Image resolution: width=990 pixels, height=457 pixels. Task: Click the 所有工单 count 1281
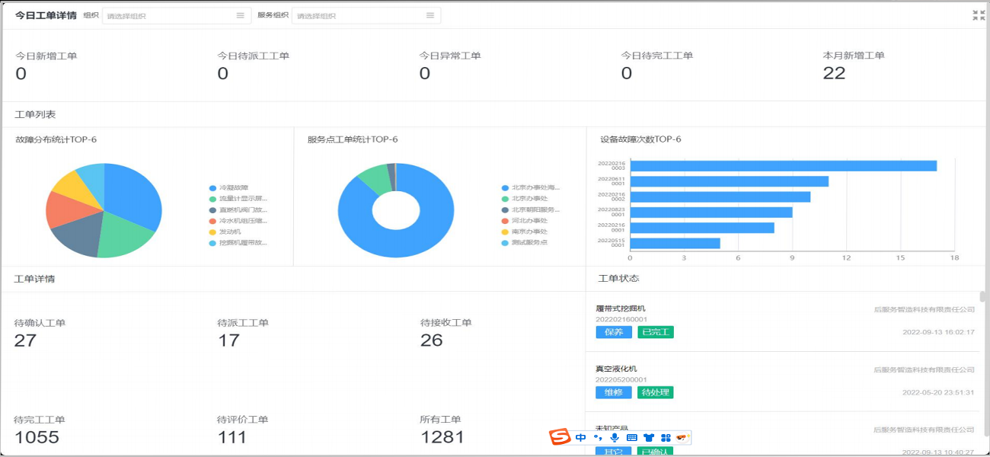[442, 436]
